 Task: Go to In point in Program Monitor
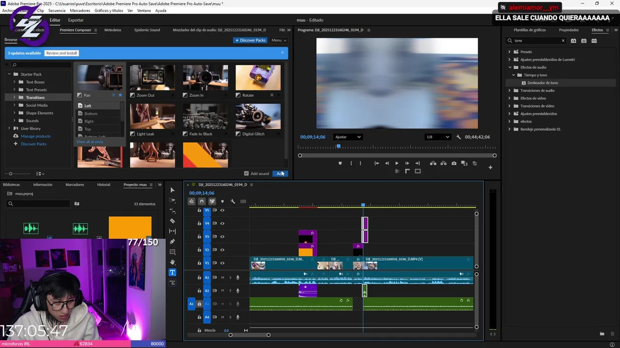click(x=376, y=163)
